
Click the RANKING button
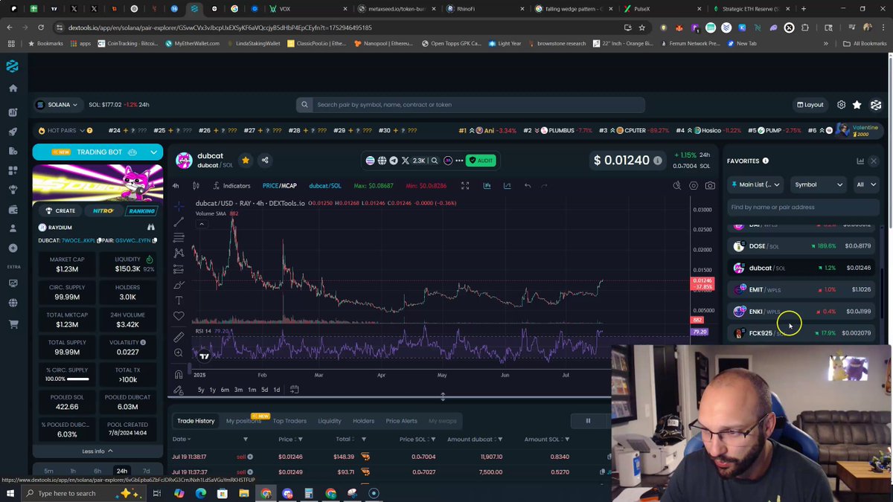[x=141, y=210]
